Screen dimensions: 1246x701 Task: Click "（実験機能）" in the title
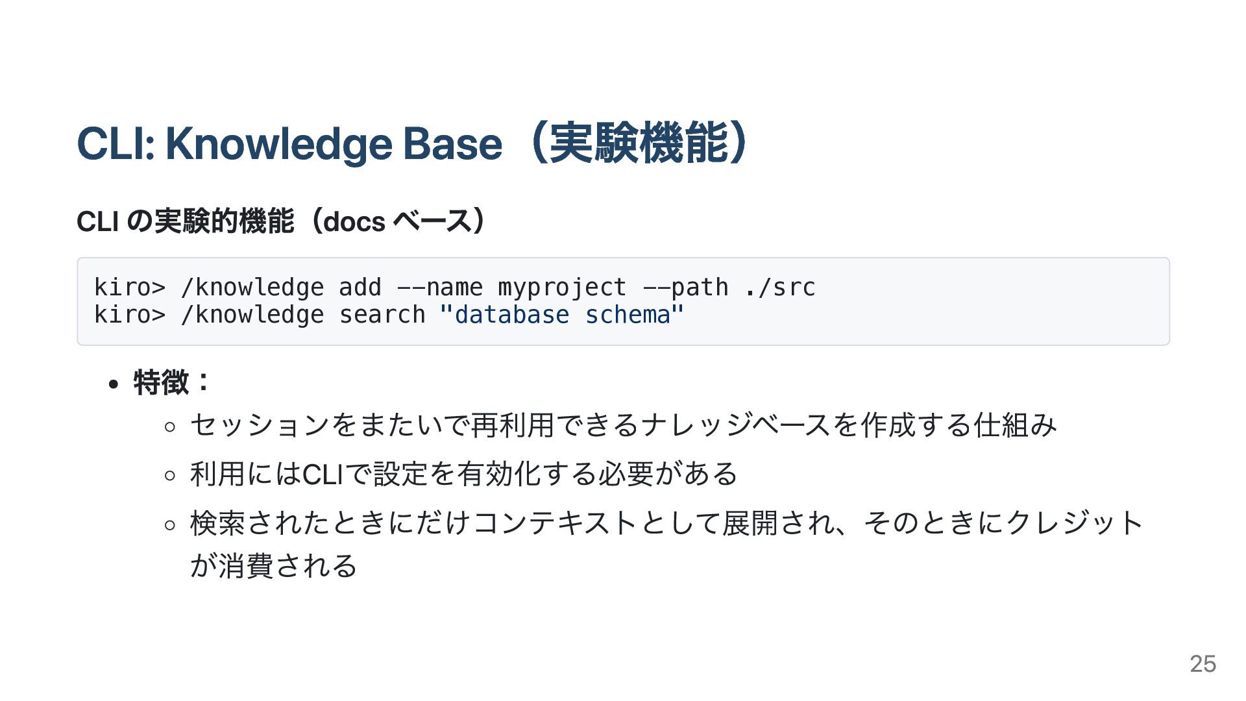click(x=639, y=143)
